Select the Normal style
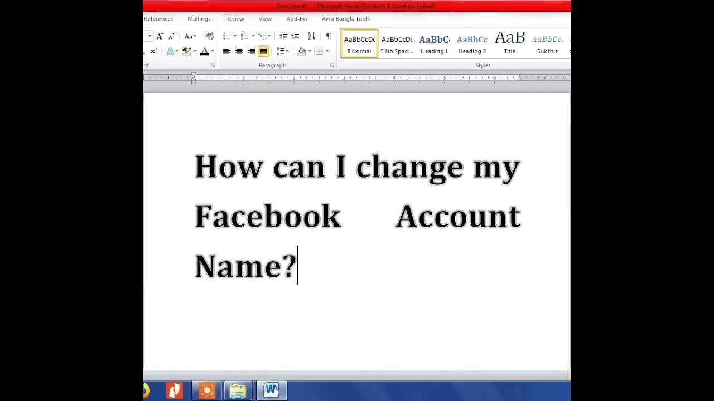Viewport: 714px width, 401px height. [x=359, y=44]
